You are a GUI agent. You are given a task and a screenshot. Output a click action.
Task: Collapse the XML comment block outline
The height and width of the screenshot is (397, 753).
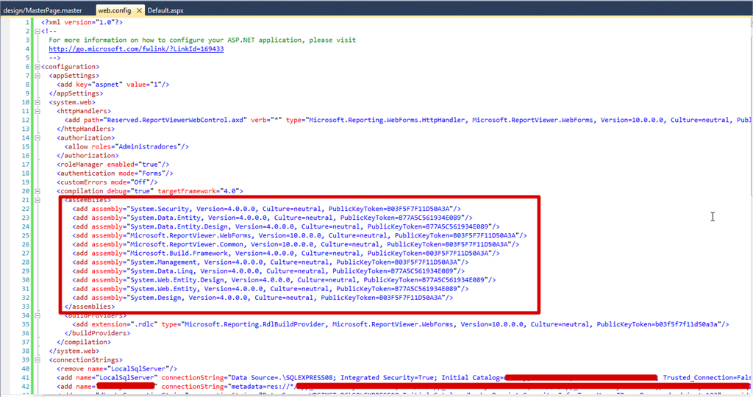(x=36, y=31)
